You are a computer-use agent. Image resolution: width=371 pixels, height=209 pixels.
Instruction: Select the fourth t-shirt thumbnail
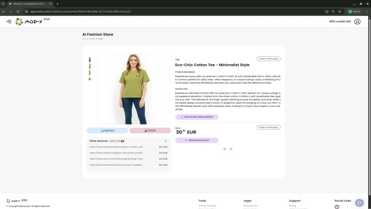coord(90,79)
